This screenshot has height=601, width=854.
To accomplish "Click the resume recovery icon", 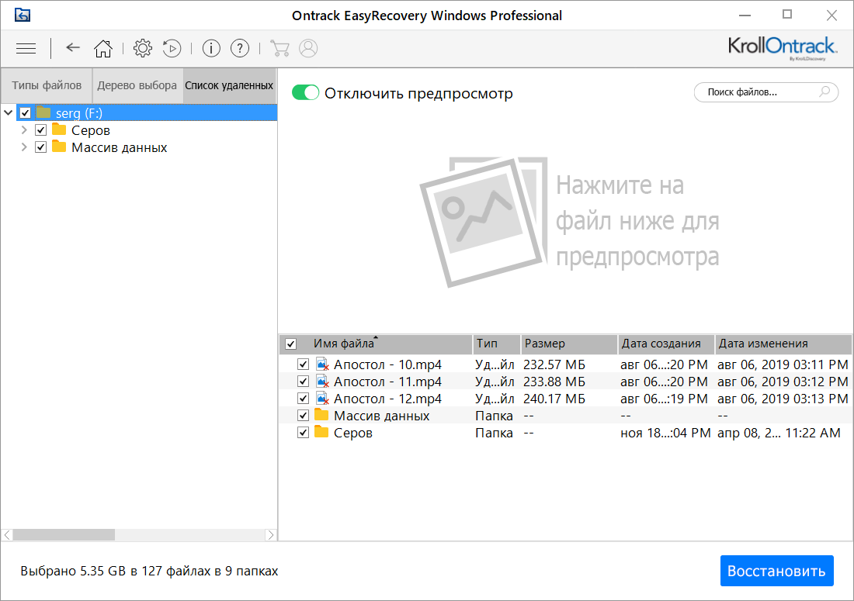I will point(172,48).
